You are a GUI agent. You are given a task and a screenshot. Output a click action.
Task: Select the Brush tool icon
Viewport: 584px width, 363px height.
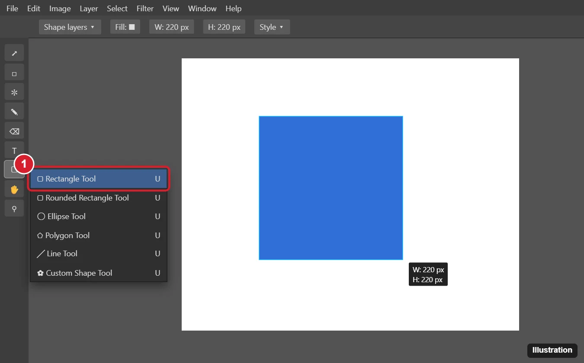(14, 112)
